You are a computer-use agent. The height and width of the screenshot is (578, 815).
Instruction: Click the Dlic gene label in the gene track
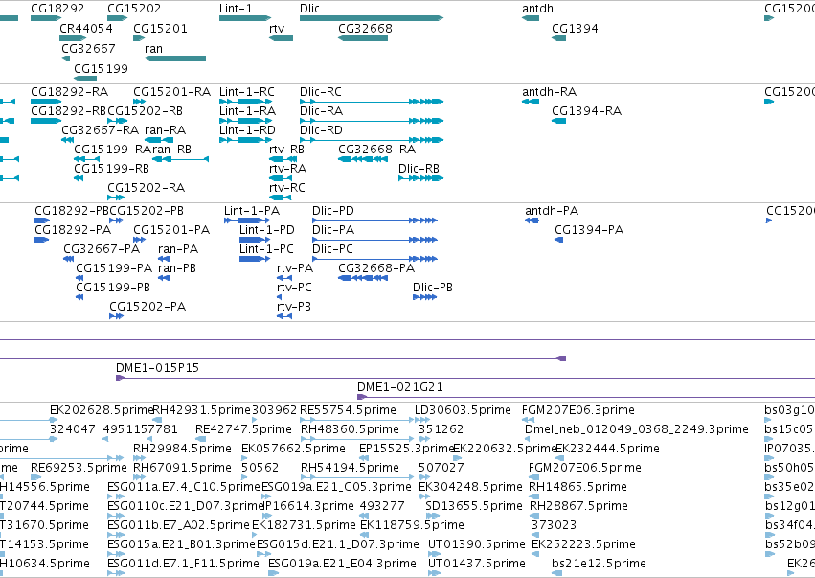coord(309,9)
